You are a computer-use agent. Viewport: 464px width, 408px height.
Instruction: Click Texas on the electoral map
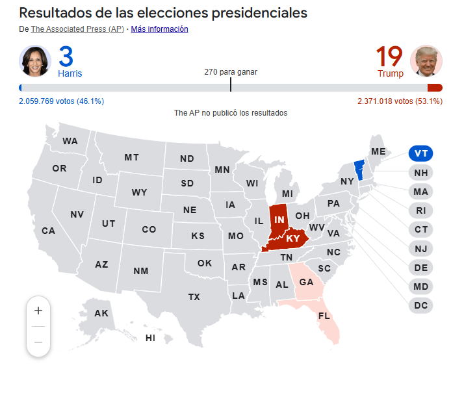[194, 297]
